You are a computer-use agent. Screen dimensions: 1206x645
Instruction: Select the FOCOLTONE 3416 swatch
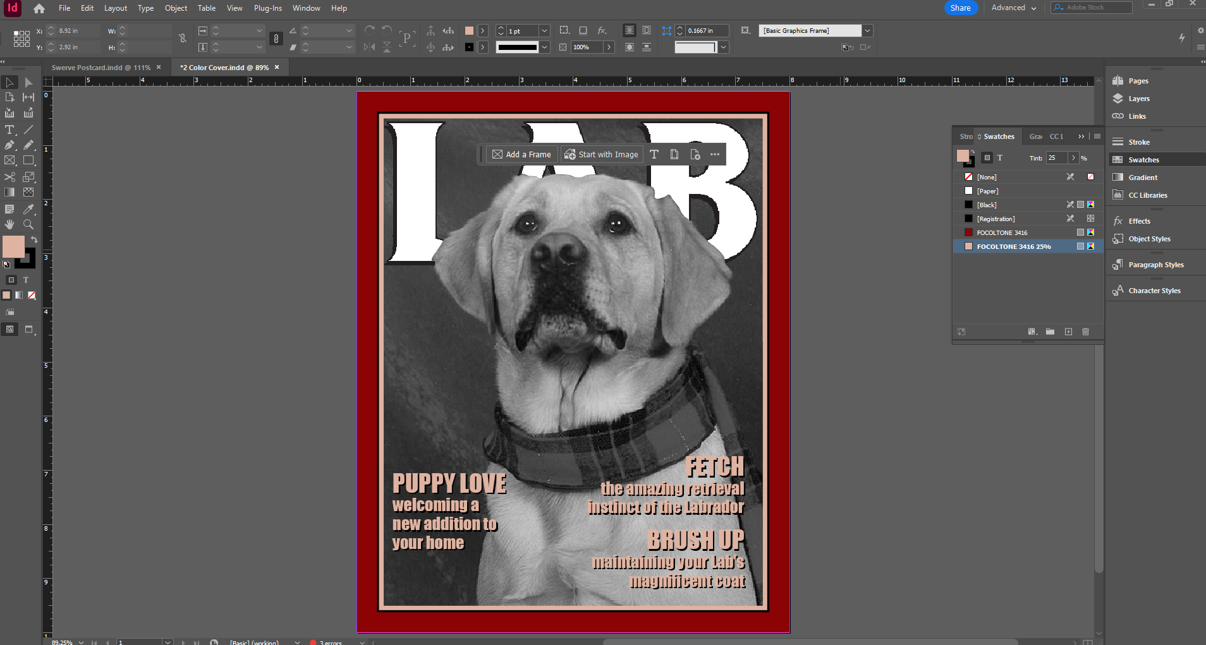1002,232
